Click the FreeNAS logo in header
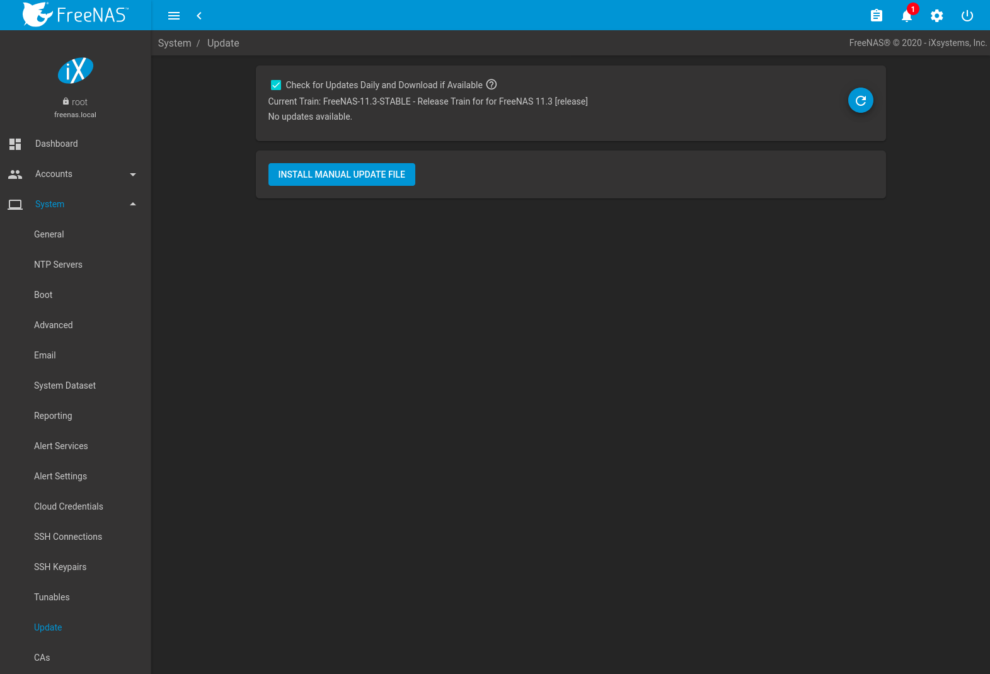This screenshot has width=990, height=674. [75, 14]
